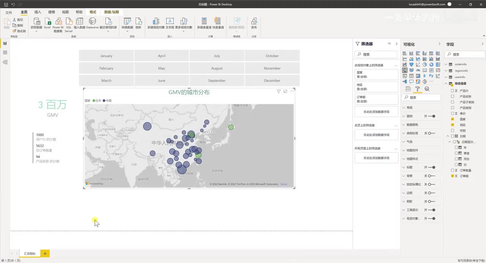Click the 剪切 cut icon
The width and height of the screenshot is (486, 263).
click(18, 20)
